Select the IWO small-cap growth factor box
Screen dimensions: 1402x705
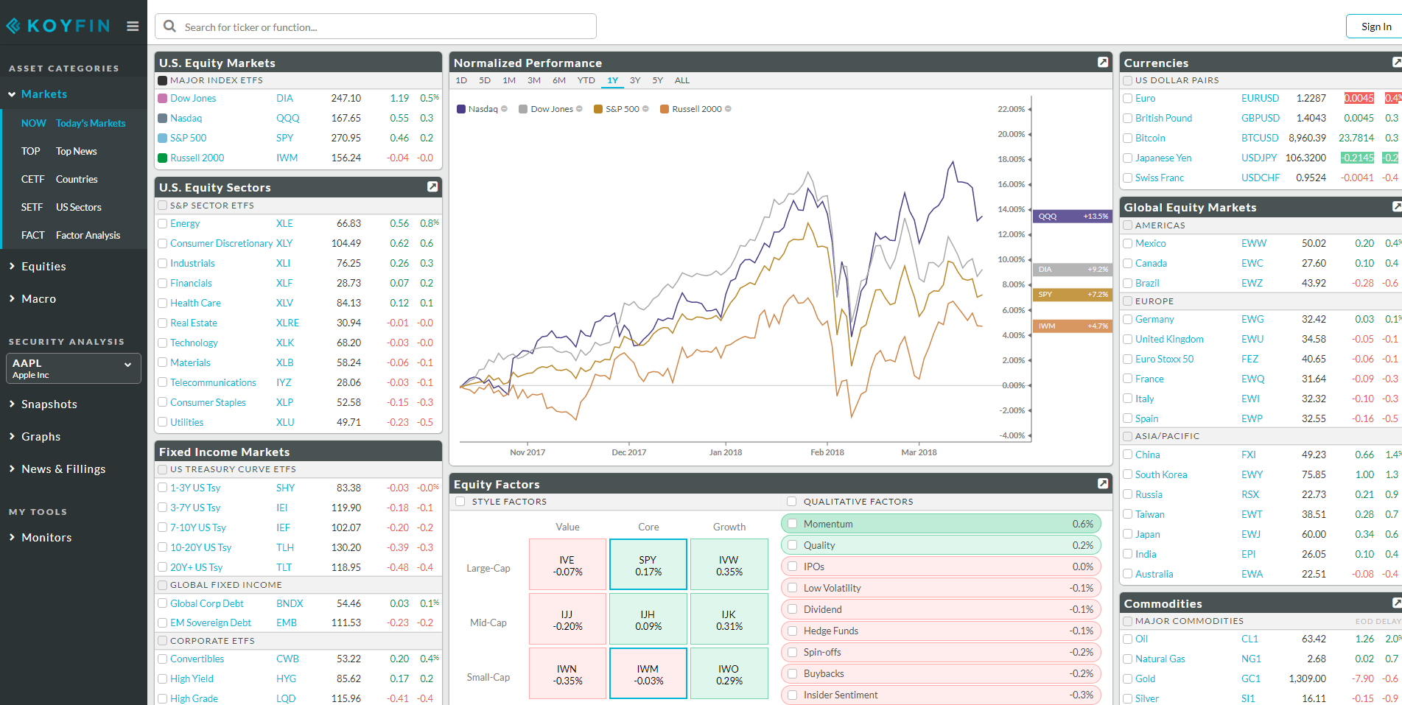click(729, 674)
